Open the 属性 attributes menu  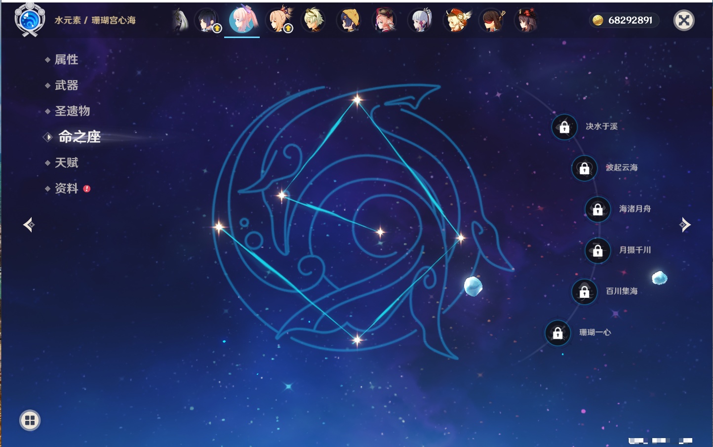point(66,60)
